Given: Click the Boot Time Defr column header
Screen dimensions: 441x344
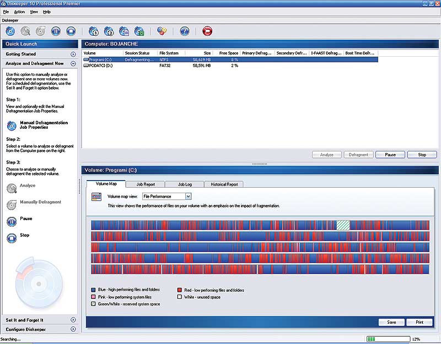Looking at the screenshot, I should (361, 53).
